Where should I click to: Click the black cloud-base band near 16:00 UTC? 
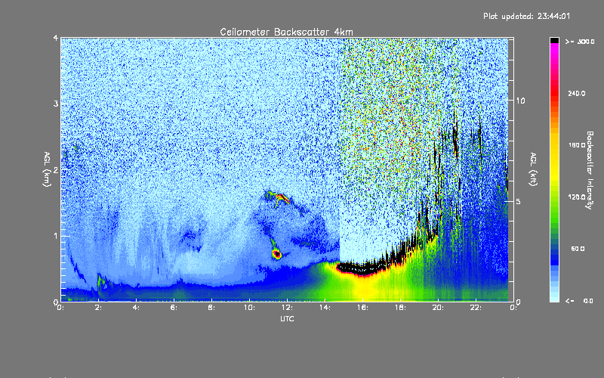362,269
